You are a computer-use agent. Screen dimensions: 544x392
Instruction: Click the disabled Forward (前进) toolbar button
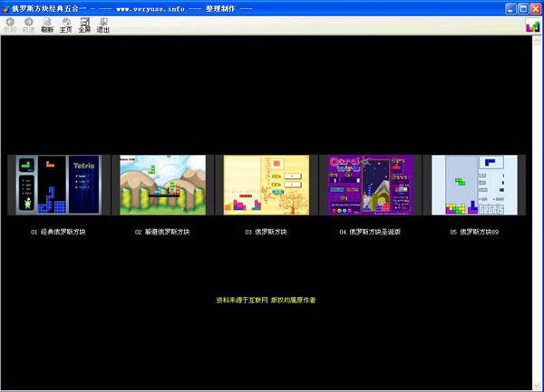tap(28, 25)
